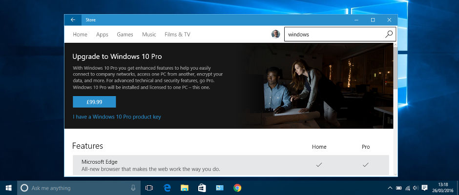Open the Films & TV tab
This screenshot has width=459, height=195.
click(x=177, y=35)
